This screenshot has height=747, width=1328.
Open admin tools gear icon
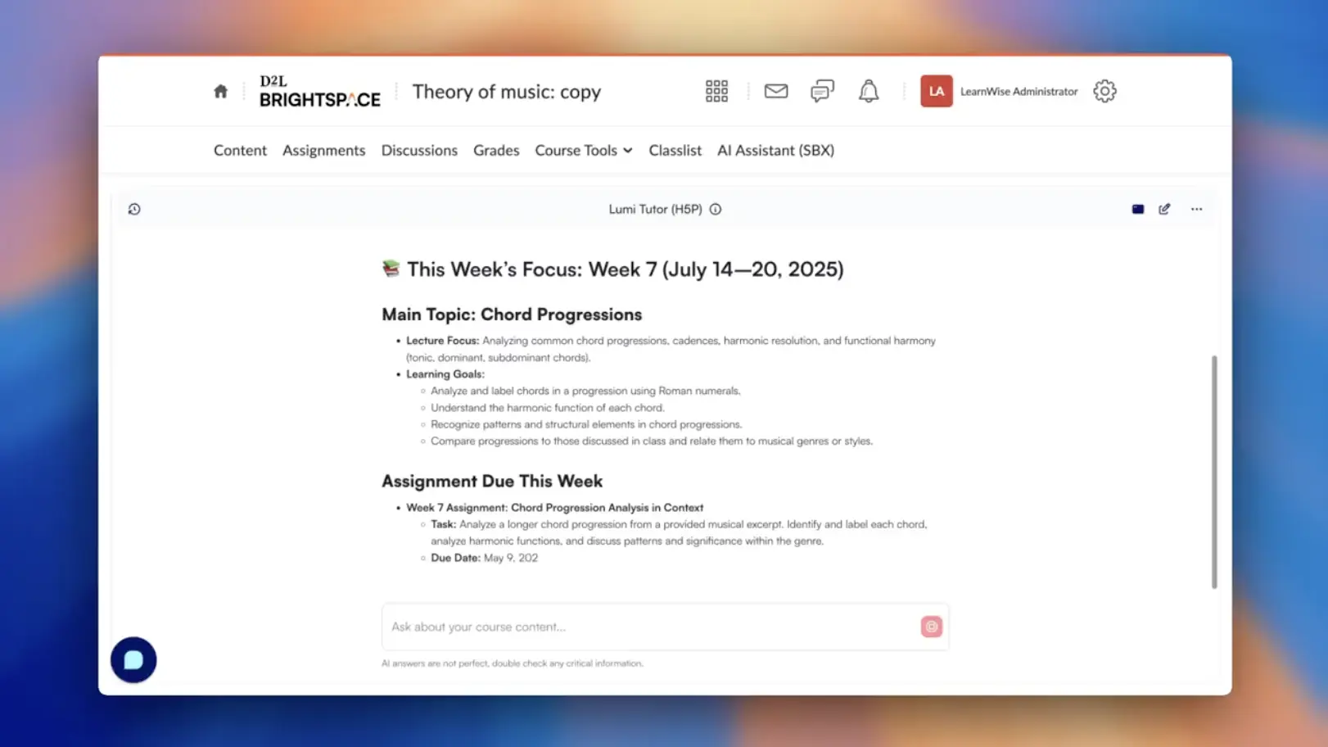coord(1104,91)
